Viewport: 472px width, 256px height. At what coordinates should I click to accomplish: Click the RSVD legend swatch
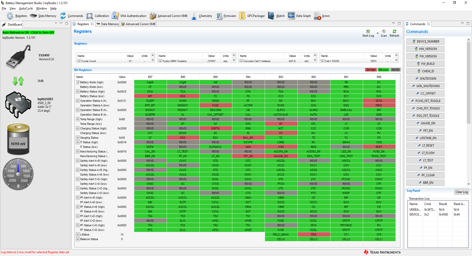395,70
